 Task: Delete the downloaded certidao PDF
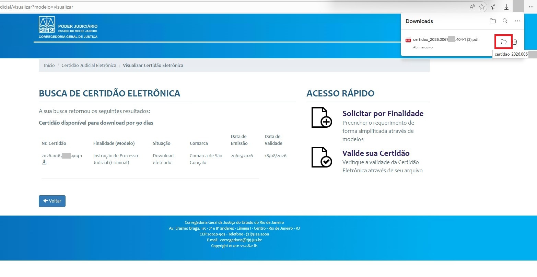[x=515, y=42]
